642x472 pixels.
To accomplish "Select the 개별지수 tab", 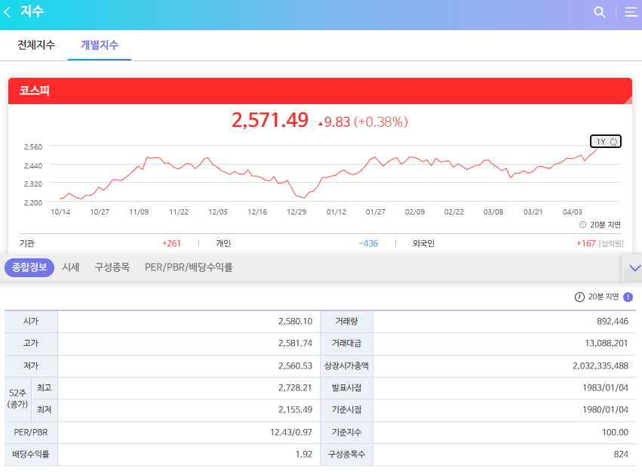I will click(x=100, y=45).
